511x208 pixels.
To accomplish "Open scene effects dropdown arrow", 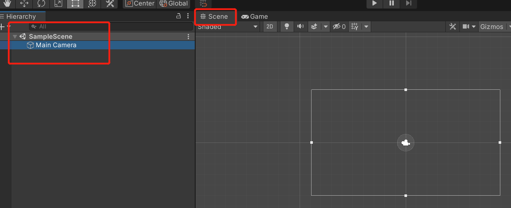I will pos(326,27).
